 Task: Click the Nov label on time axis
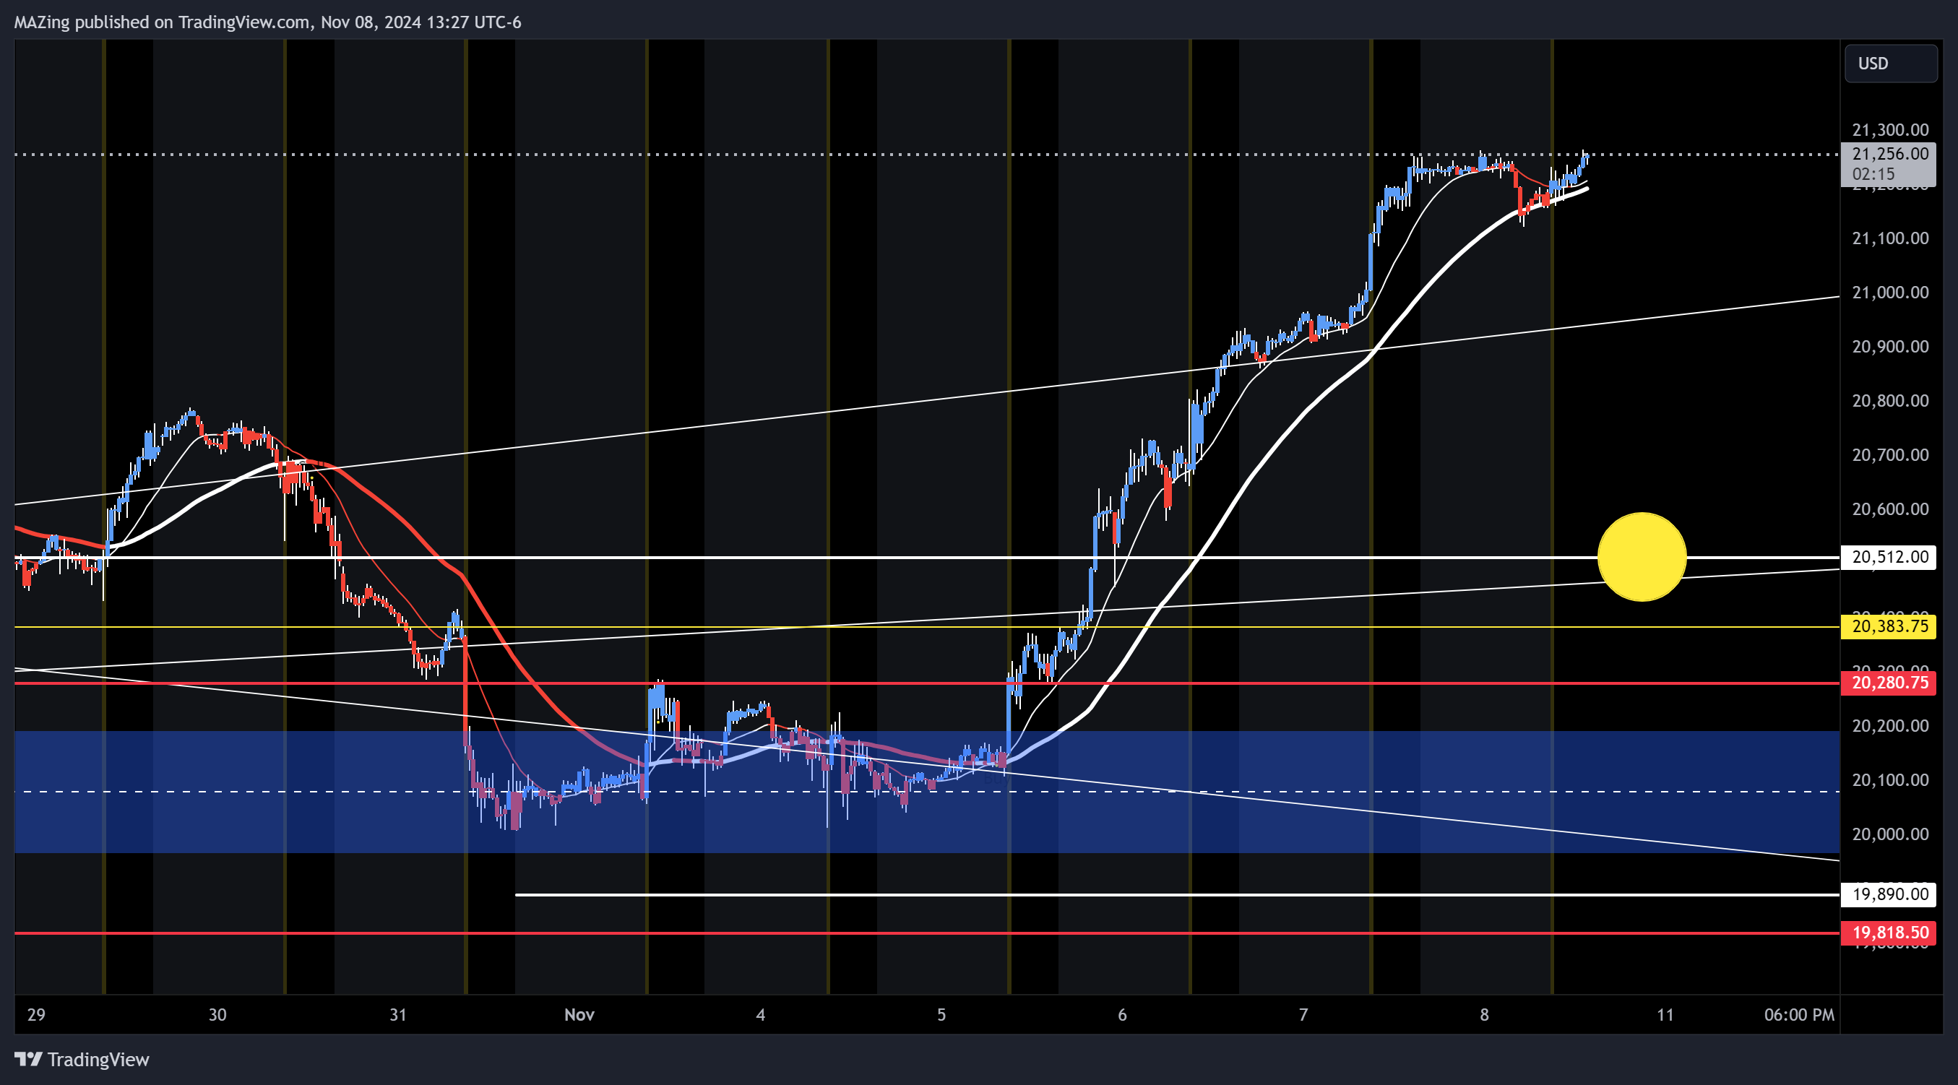[x=579, y=1014]
